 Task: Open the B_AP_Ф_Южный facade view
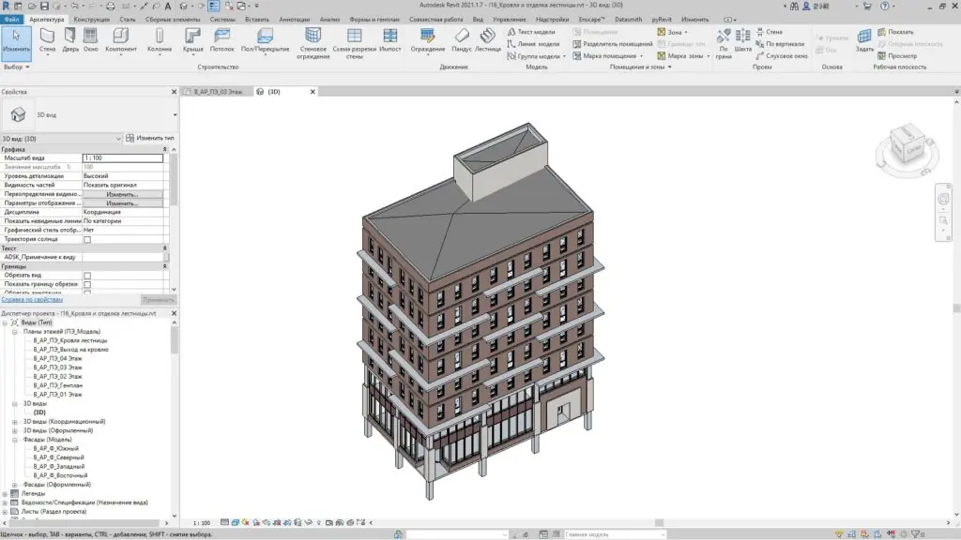(56, 448)
